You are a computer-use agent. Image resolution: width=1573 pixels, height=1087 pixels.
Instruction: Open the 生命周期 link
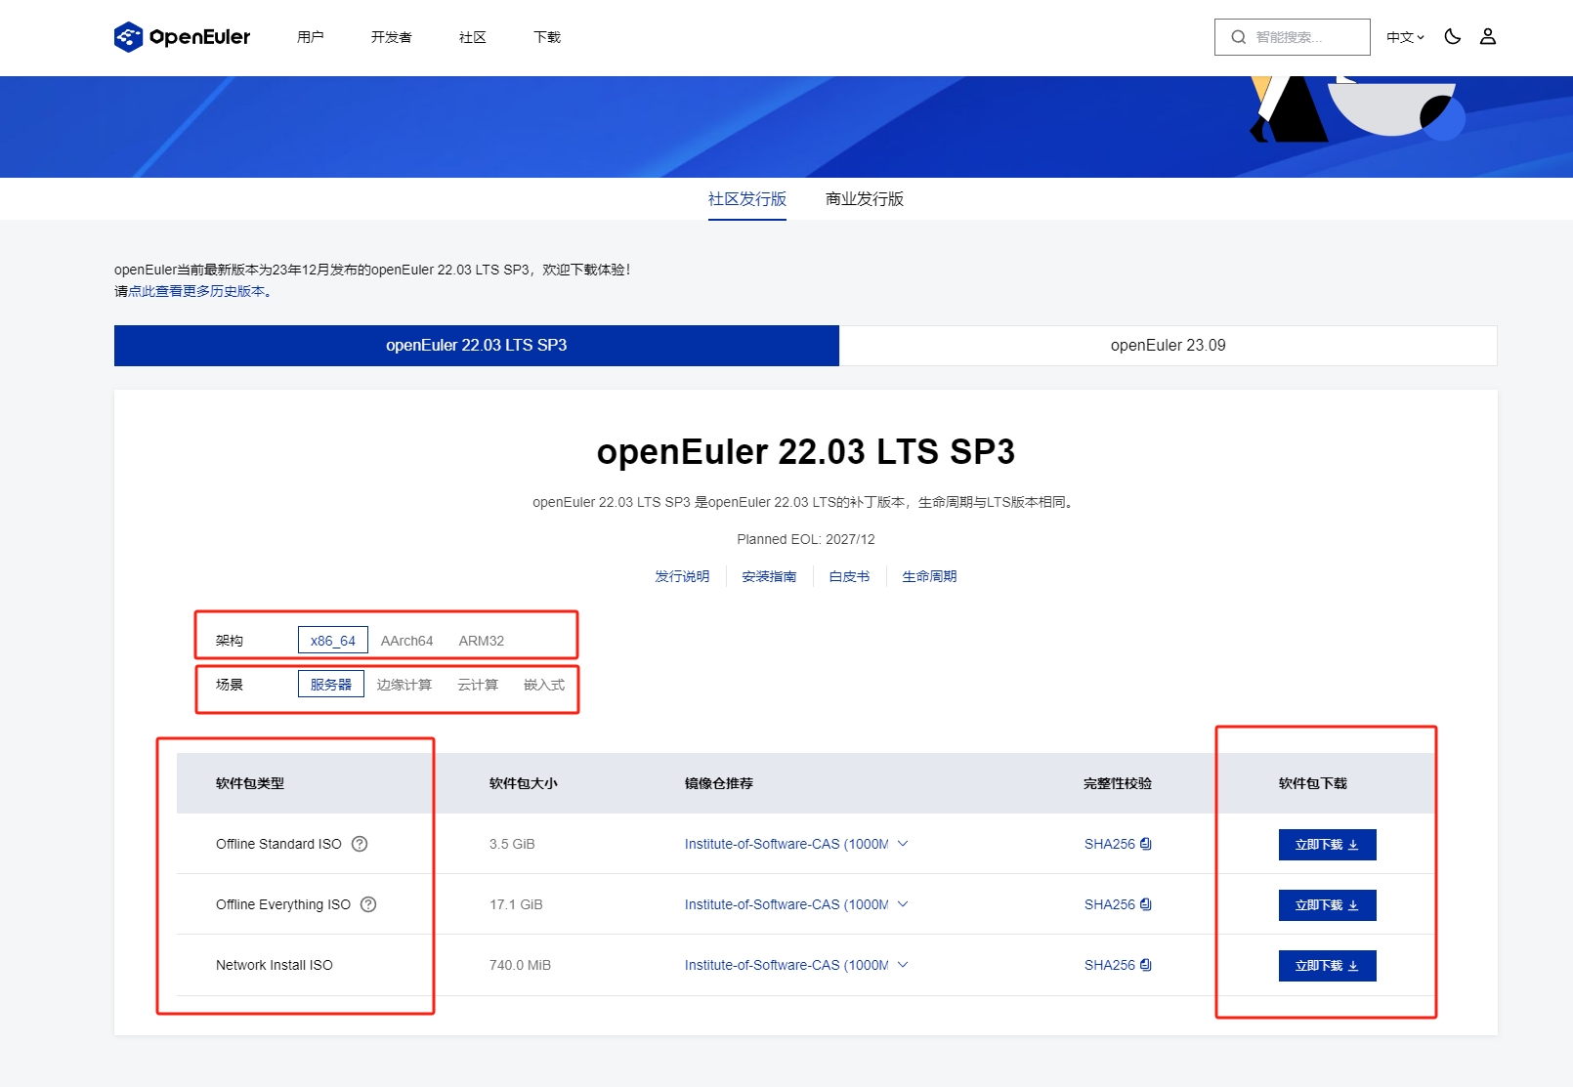point(929,576)
